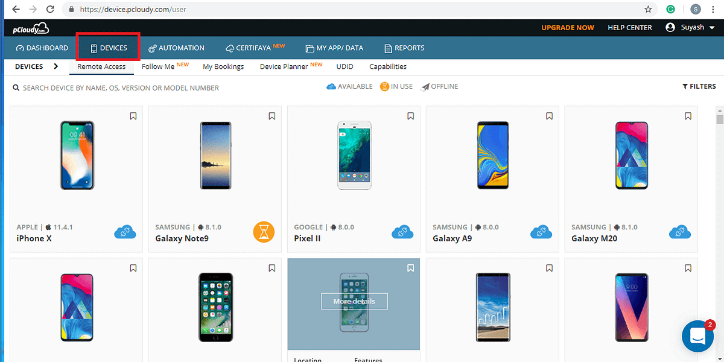
Task: Click the browser forward arrow
Action: (33, 10)
